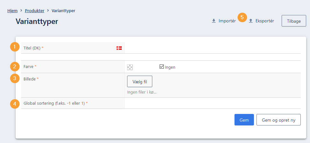Uncheck the Ingen checkbox

point(162,67)
